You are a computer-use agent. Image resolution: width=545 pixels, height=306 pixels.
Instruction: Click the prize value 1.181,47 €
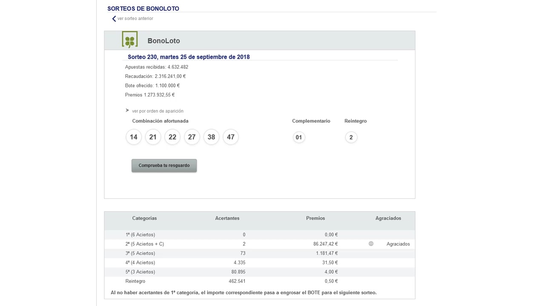point(327,253)
